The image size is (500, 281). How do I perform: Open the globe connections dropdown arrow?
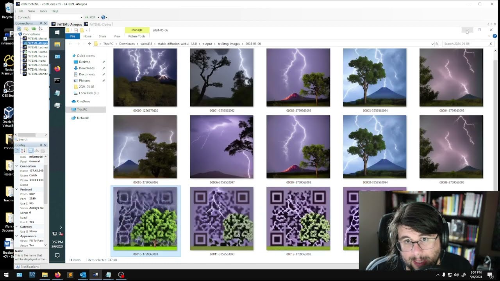[106, 17]
